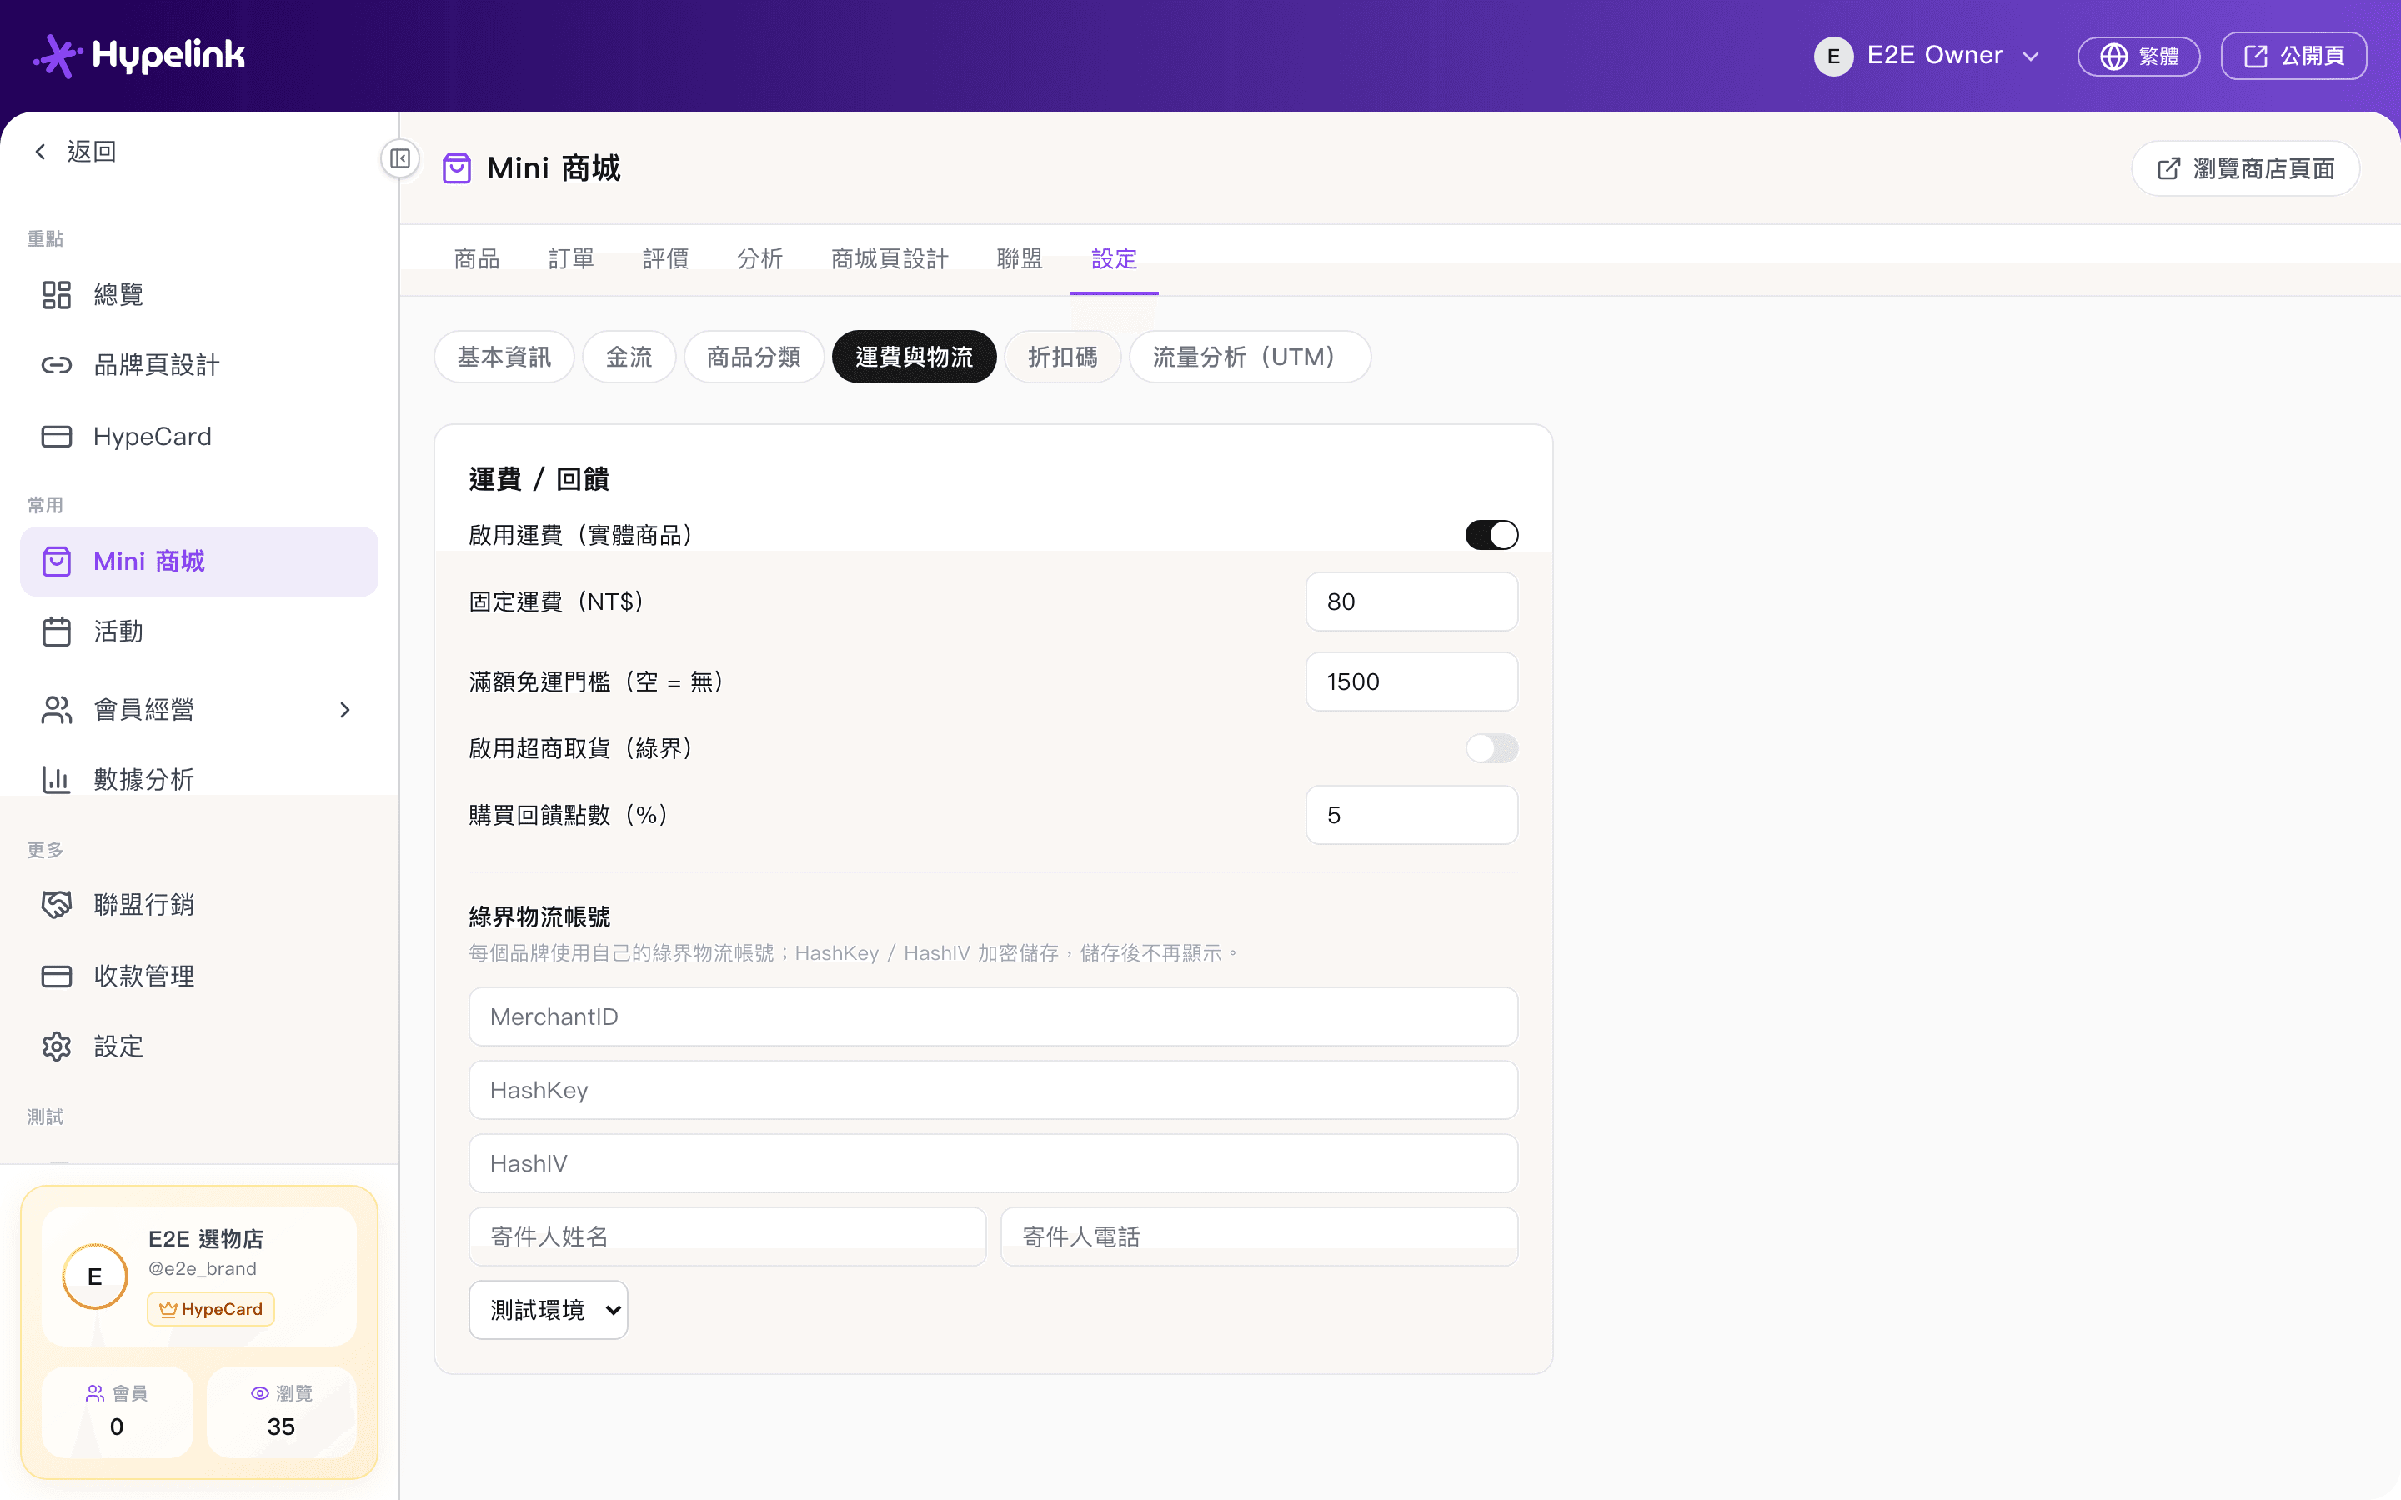Open 測試環境 environment dropdown
Image resolution: width=2401 pixels, height=1500 pixels.
549,1309
